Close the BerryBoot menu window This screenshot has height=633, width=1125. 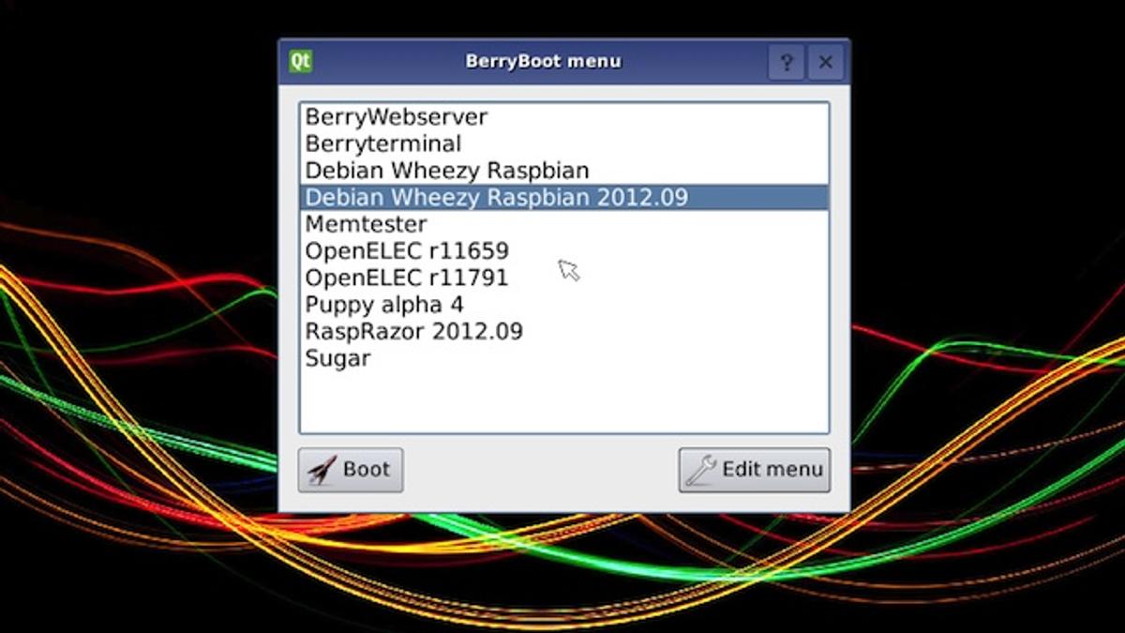pos(825,63)
